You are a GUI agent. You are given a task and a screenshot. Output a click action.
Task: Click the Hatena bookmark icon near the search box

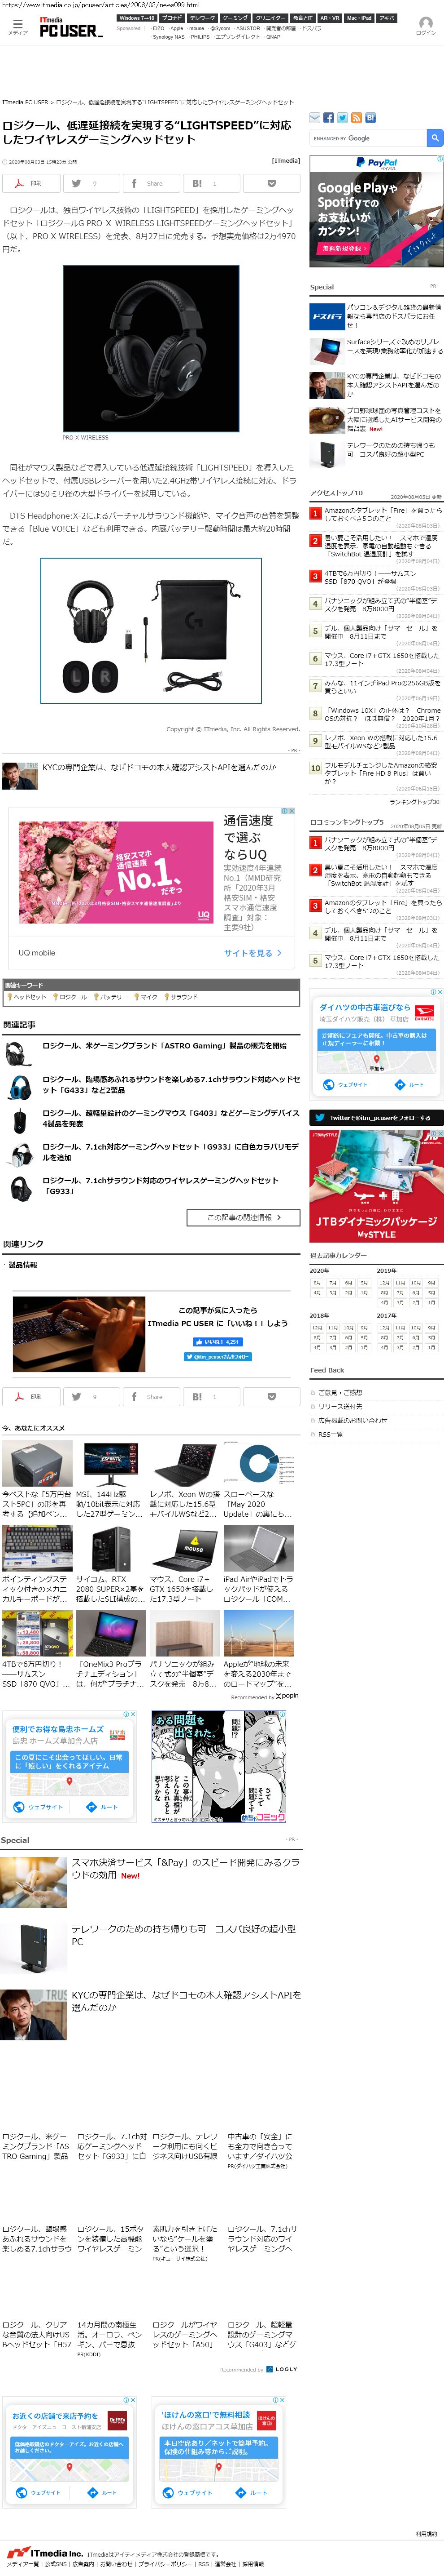point(370,118)
